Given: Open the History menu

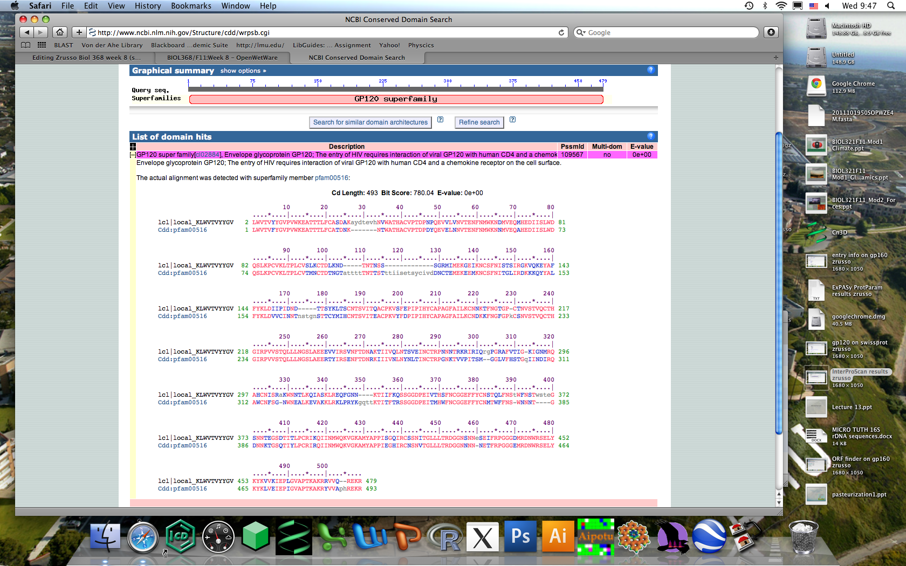Looking at the screenshot, I should point(147,6).
